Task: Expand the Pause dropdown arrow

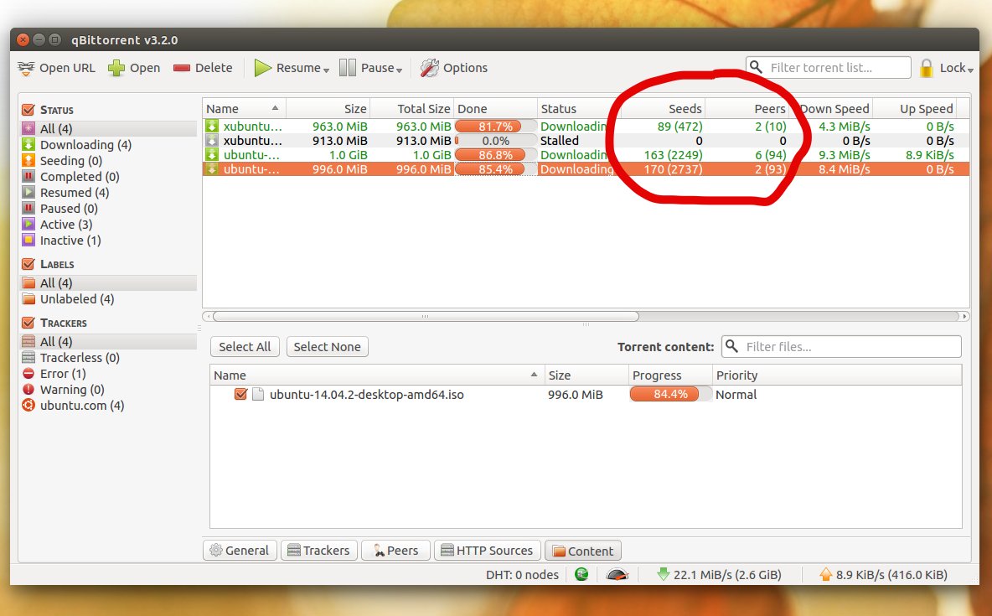Action: pos(399,70)
